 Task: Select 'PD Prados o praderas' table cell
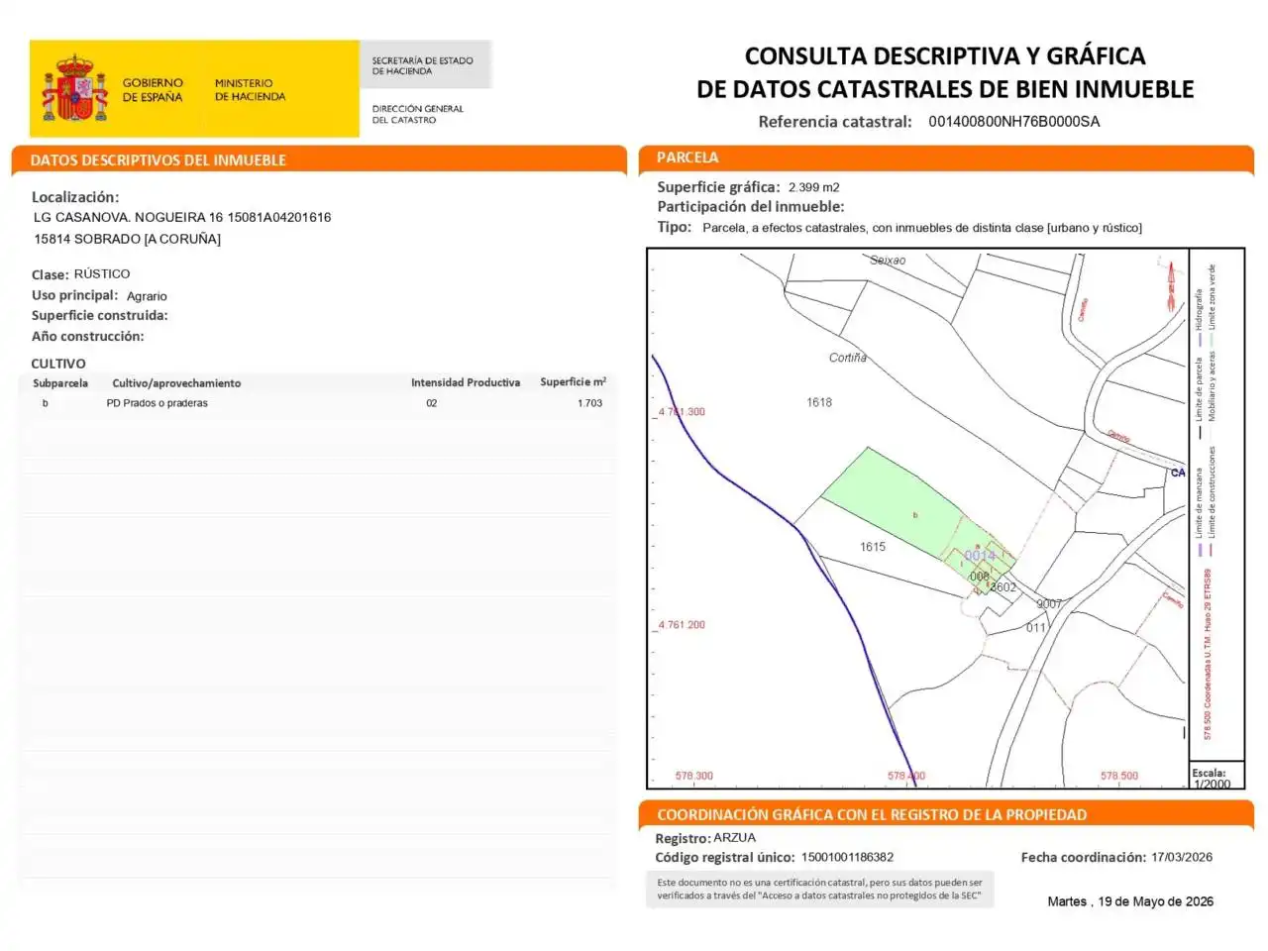click(158, 403)
